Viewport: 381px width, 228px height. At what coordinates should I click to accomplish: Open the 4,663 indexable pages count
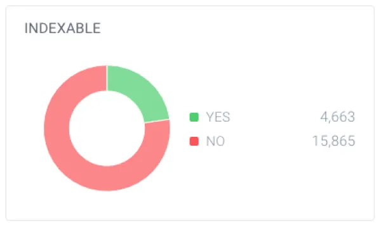click(338, 117)
